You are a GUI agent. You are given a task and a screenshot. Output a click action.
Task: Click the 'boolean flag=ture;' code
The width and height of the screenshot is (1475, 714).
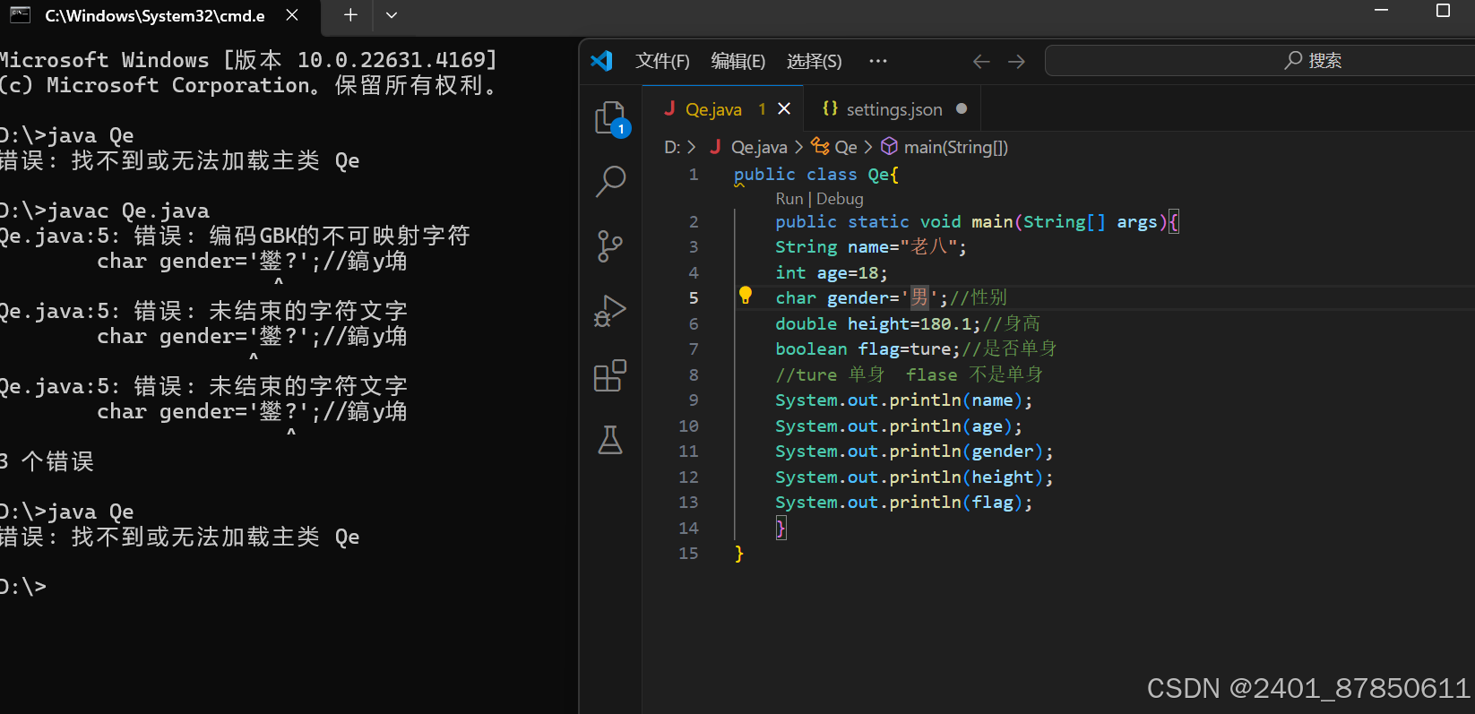click(867, 348)
